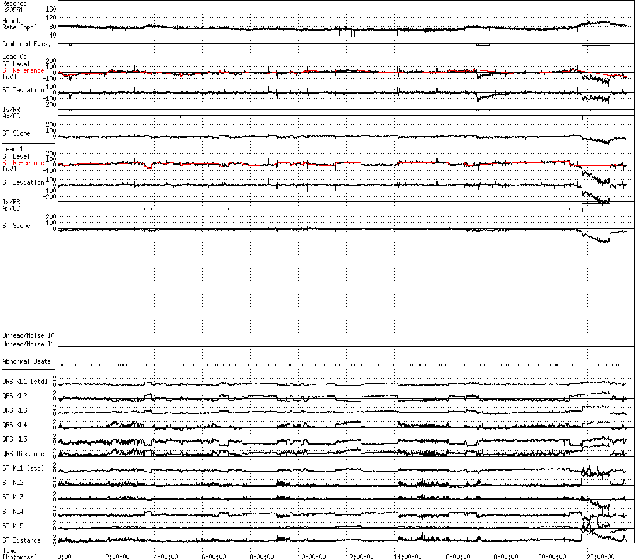Viewport: 635px width, 560px height.
Task: Select the Lead 1 ST Slope label
Action: (16, 226)
